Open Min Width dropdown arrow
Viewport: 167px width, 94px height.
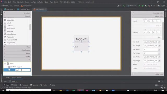point(159,42)
